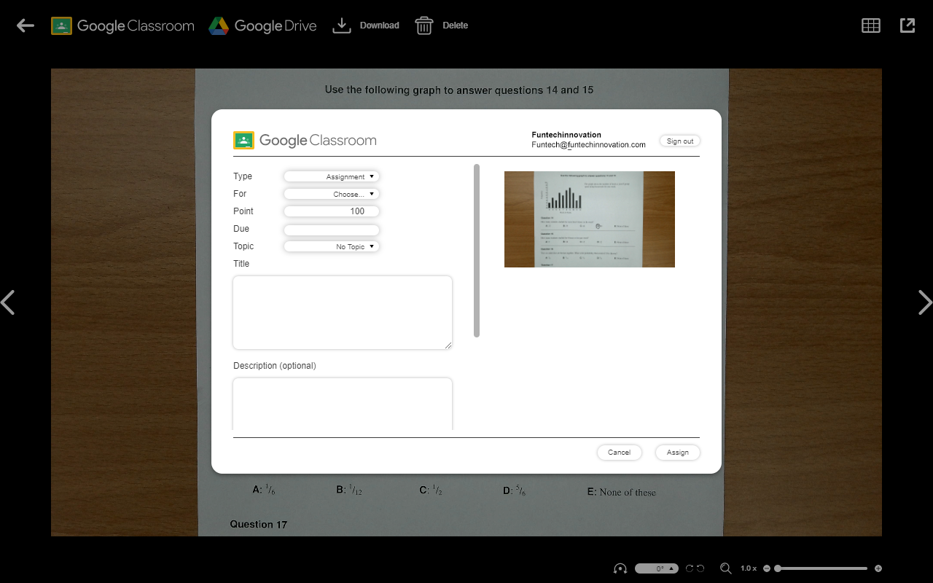This screenshot has height=583, width=933.
Task: Click the Assign button
Action: (677, 453)
